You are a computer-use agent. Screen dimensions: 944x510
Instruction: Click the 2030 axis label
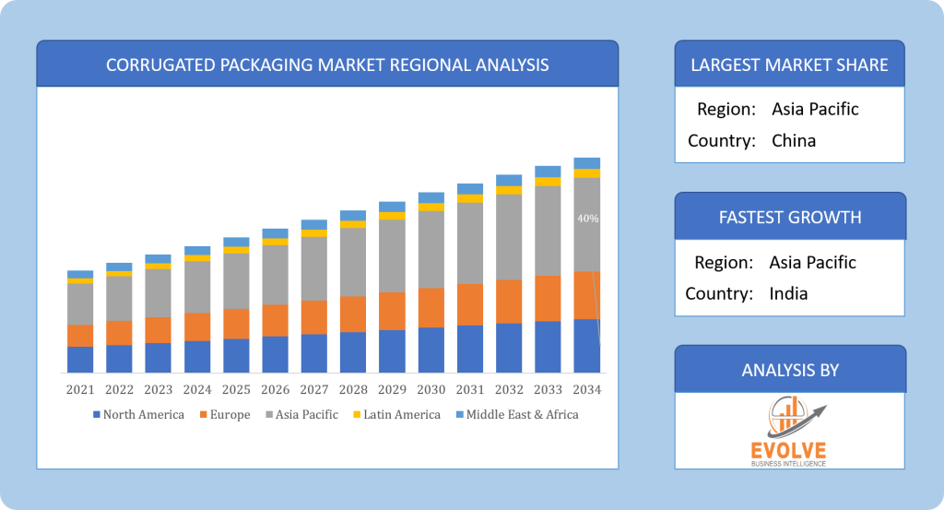(431, 389)
